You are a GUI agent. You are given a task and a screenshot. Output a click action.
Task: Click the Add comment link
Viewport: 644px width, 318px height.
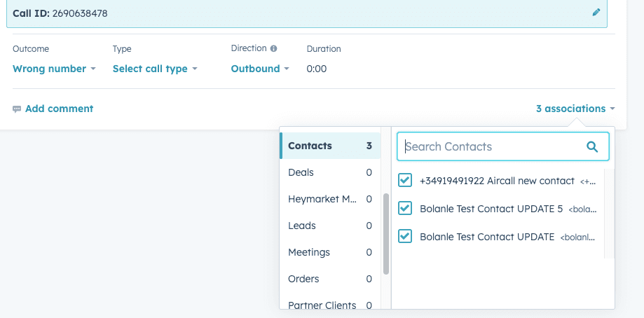[59, 109]
